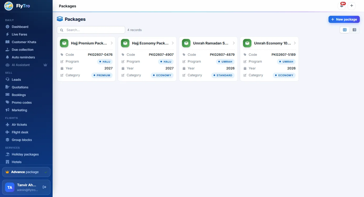Click the Customer Khata book icon
This screenshot has width=364, height=197.
pos(7,42)
